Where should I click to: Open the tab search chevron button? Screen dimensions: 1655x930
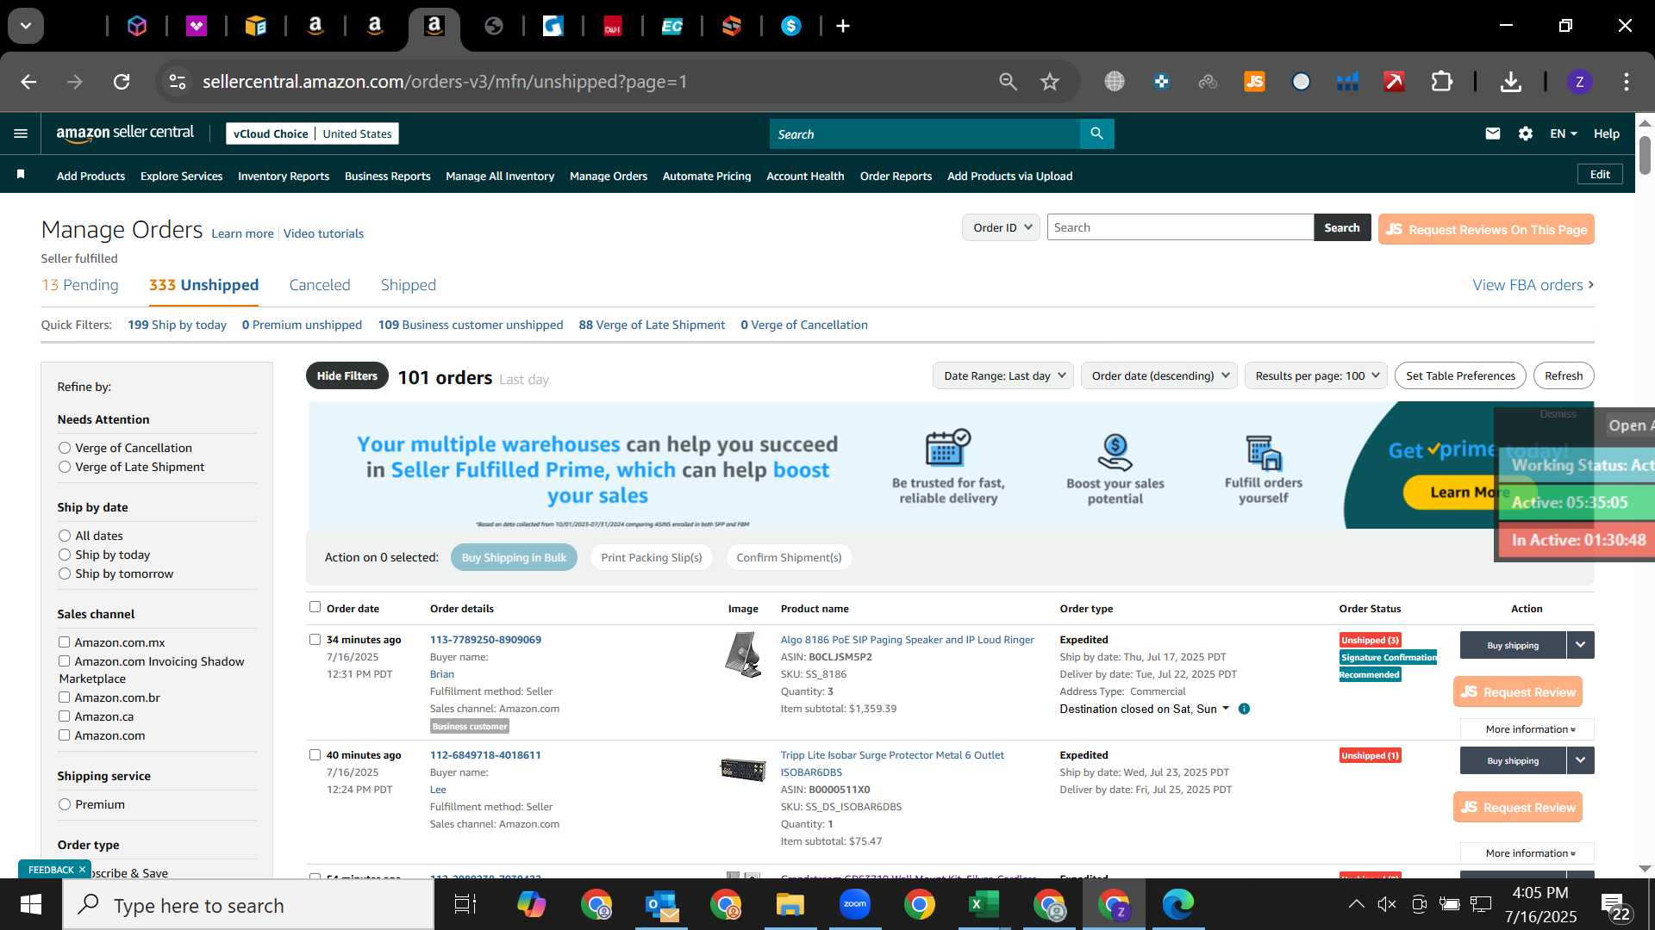26,26
